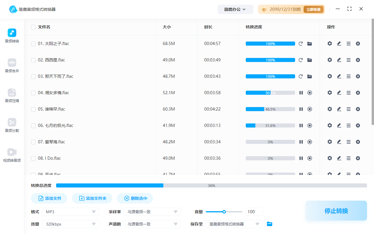Viewport: 374px width, 234px height.
Task: Rename 07. 爱琴海.flac with the pencil icon
Action: (339, 142)
